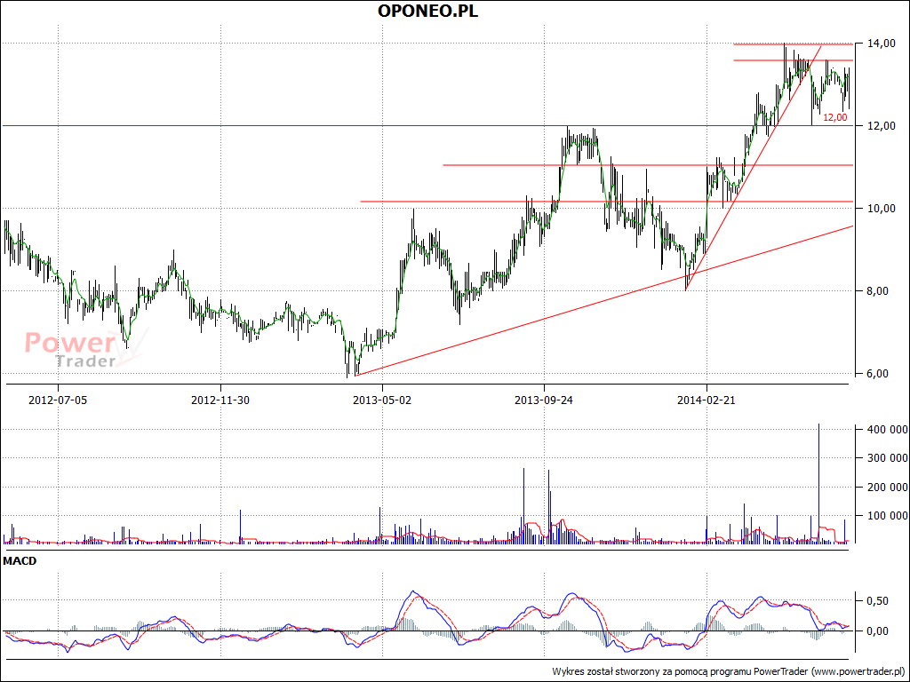Screen dimensions: 910x682
Task: Click the MACD indicator panel heading
Action: (20, 561)
